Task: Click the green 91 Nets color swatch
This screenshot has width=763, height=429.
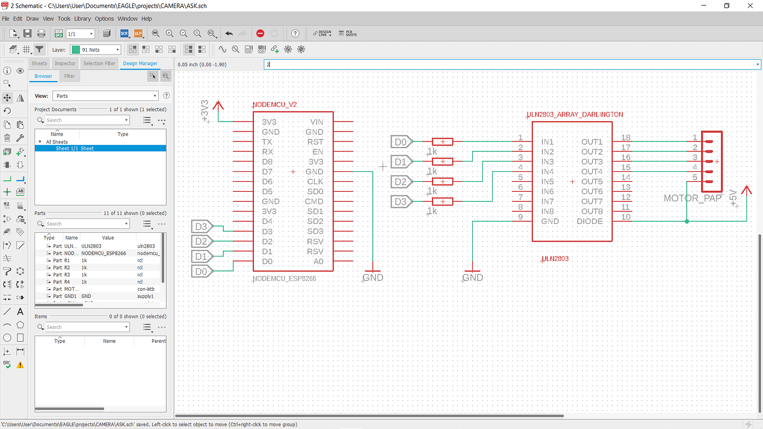Action: [x=75, y=50]
